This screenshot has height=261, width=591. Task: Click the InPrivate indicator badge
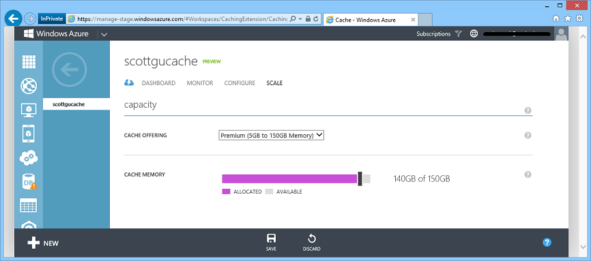51,19
